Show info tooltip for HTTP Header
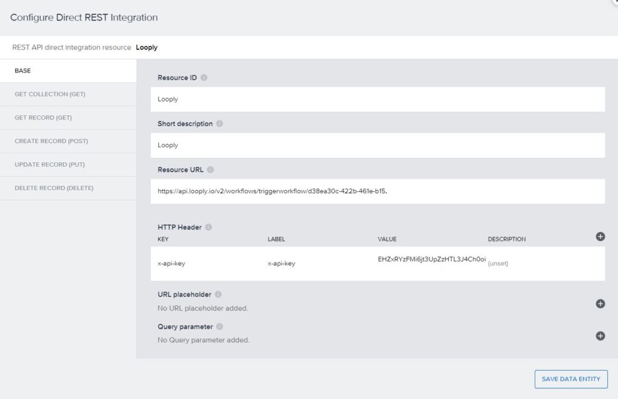The image size is (618, 399). 208,227
